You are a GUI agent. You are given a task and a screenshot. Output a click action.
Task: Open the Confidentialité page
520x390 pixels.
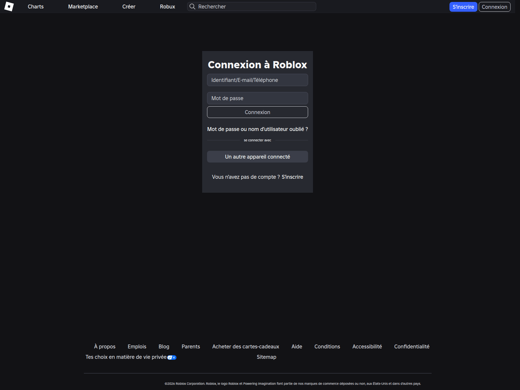[x=411, y=346]
